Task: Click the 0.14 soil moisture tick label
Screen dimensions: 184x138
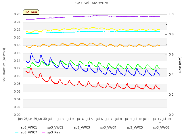Action: [x=17, y=61]
